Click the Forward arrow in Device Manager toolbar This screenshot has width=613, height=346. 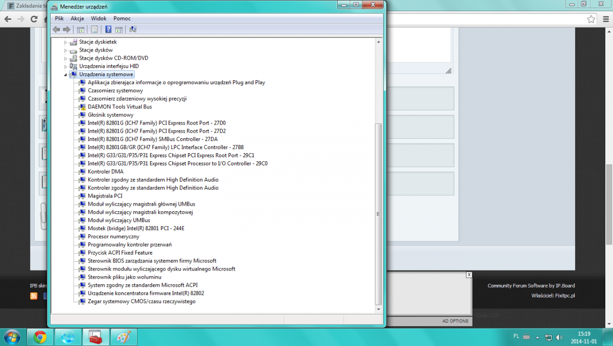66,29
